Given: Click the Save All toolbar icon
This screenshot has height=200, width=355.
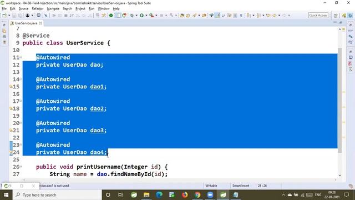Looking at the screenshot, I should 20,16.
